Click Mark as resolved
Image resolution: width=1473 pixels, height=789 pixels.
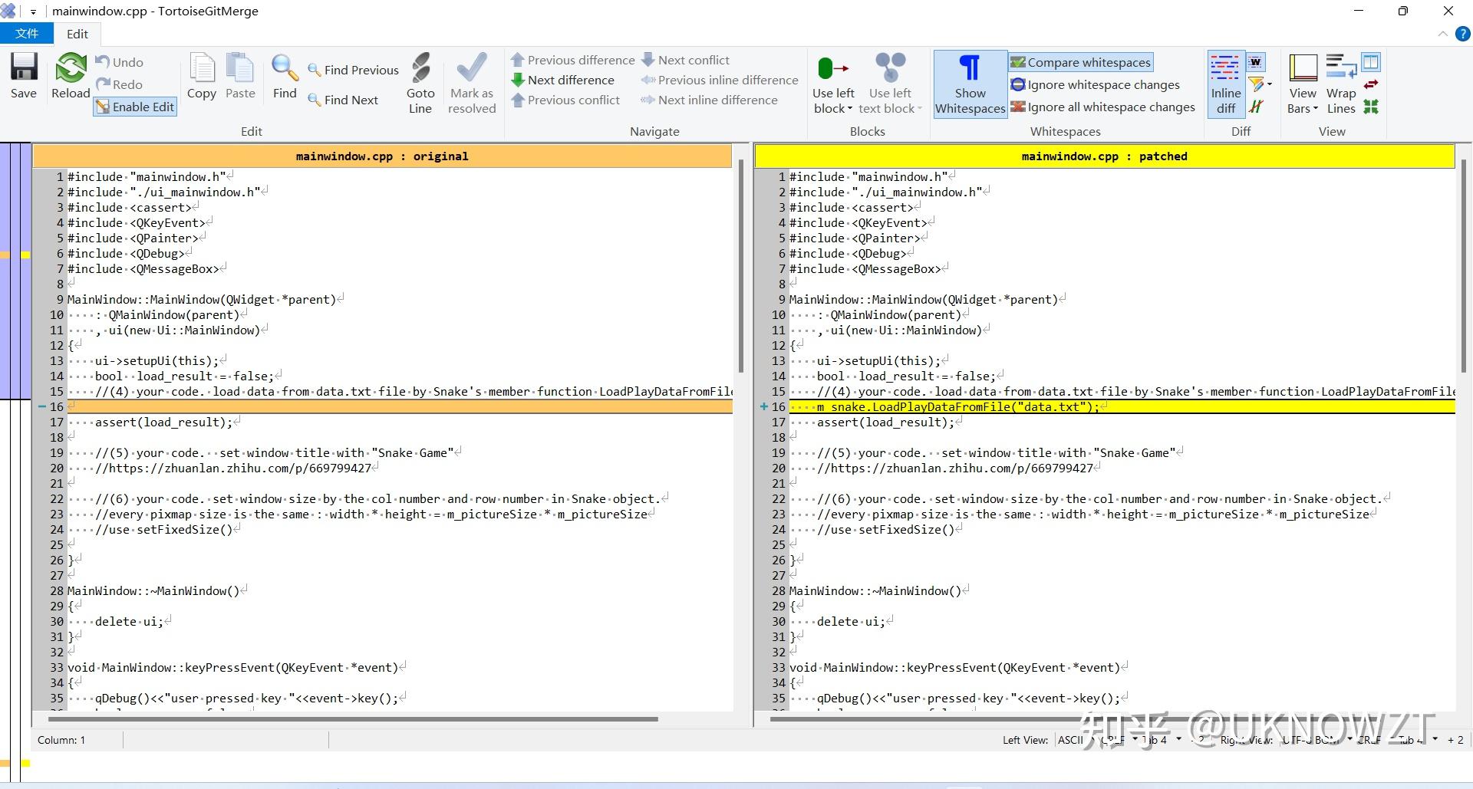tap(471, 81)
